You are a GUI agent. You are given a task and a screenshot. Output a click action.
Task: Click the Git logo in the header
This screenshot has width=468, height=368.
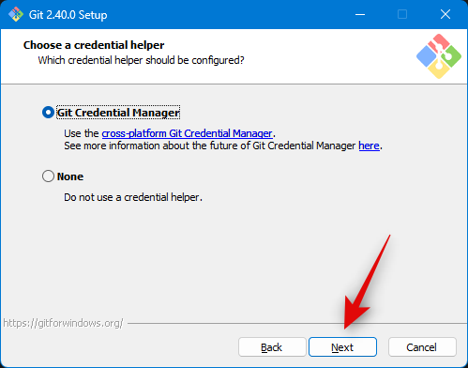coord(439,56)
